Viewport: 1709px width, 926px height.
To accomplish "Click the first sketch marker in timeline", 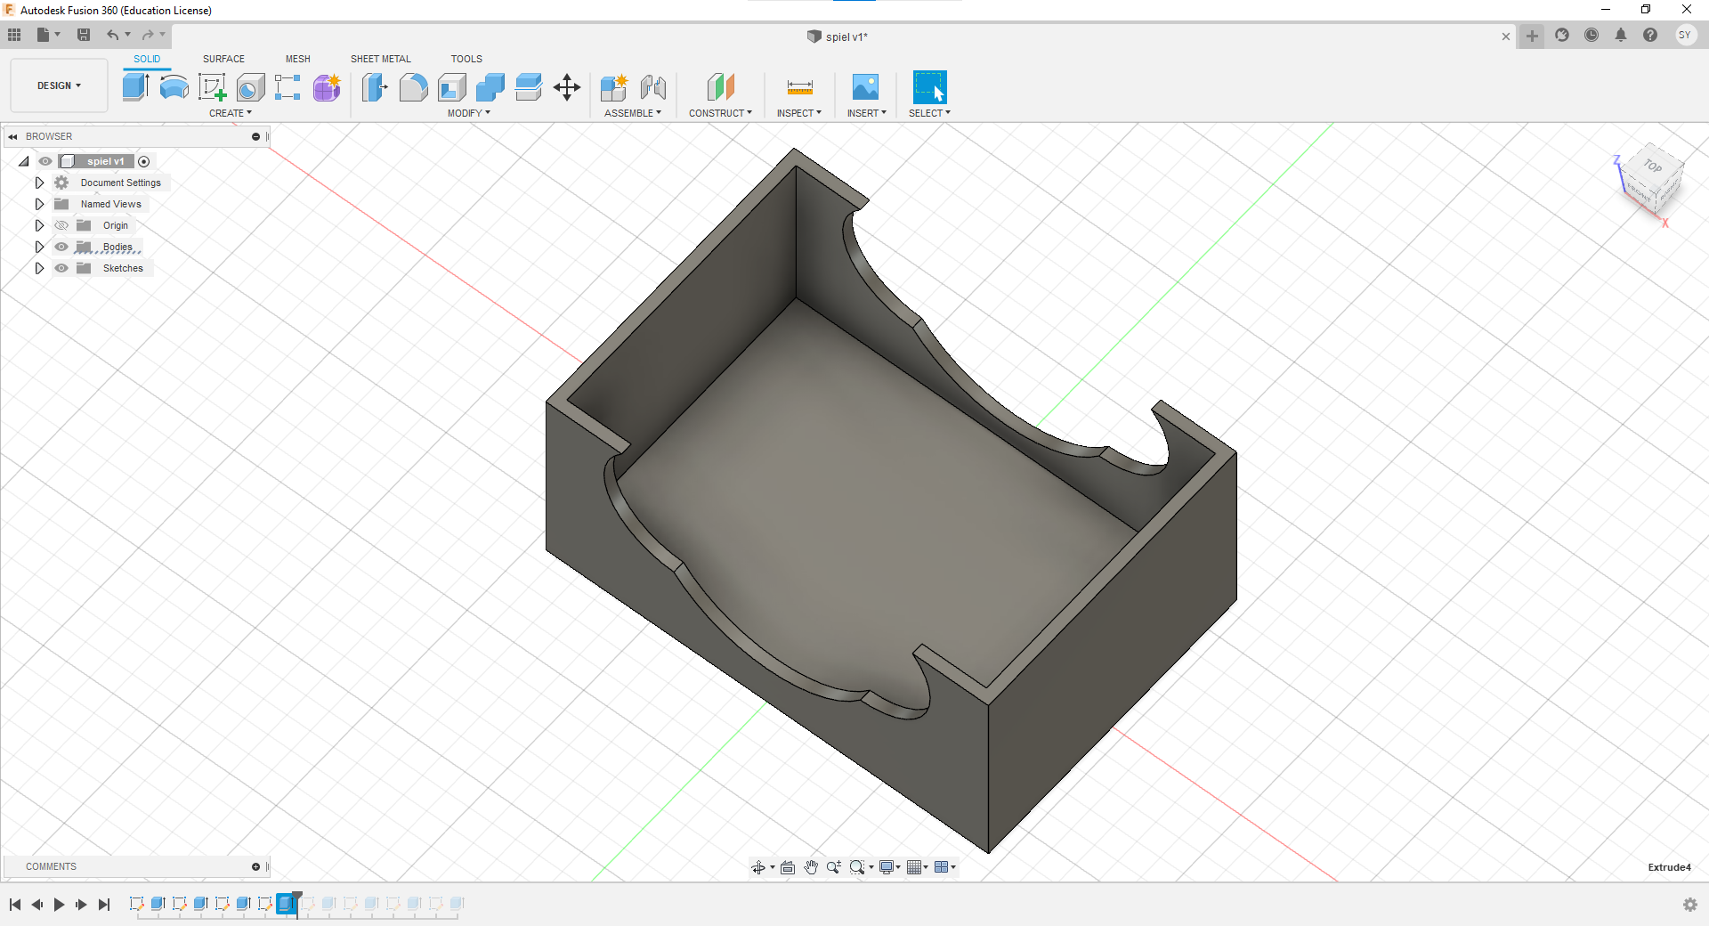I will pyautogui.click(x=136, y=904).
